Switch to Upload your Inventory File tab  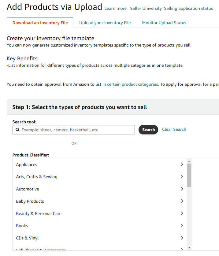(105, 23)
